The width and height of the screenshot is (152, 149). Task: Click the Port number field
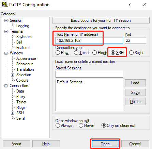click(135, 40)
